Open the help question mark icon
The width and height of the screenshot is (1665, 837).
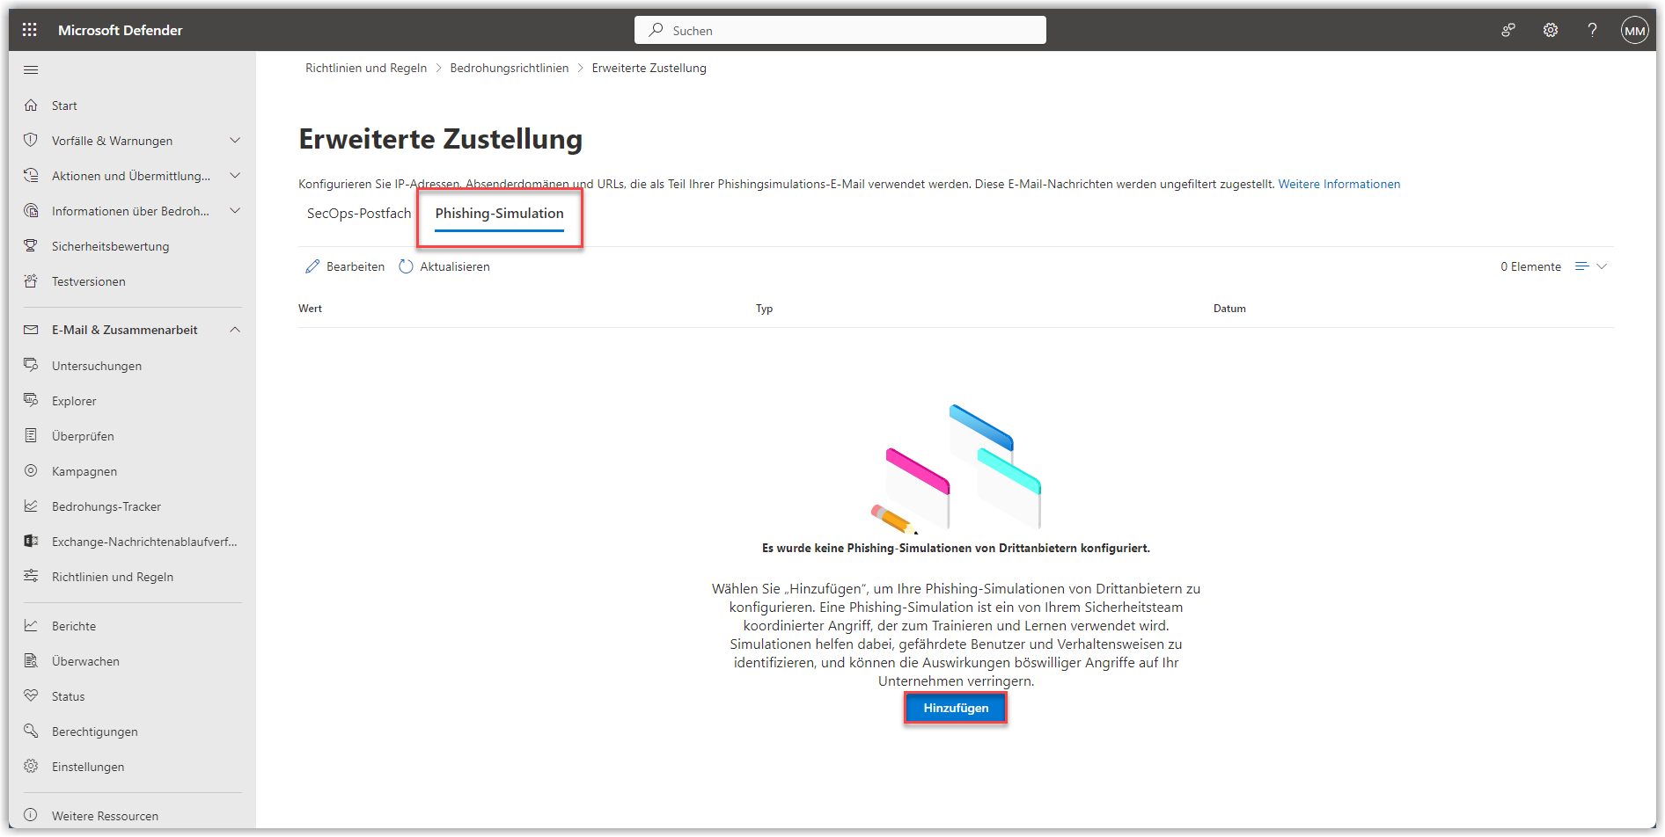[x=1592, y=30]
